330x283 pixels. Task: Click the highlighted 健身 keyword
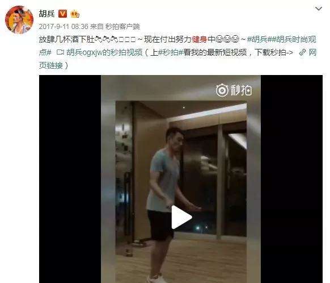click(200, 39)
